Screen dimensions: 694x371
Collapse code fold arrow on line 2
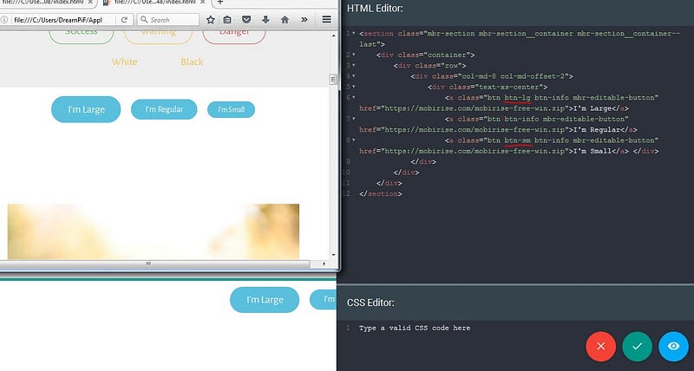(354, 55)
